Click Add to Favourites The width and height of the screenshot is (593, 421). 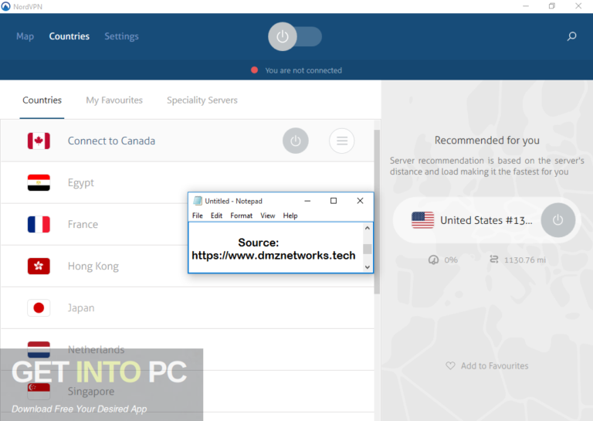point(494,366)
